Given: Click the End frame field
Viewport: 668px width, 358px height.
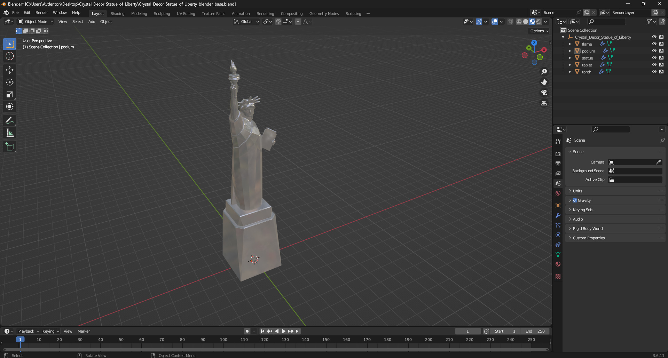Looking at the screenshot, I should [535, 331].
